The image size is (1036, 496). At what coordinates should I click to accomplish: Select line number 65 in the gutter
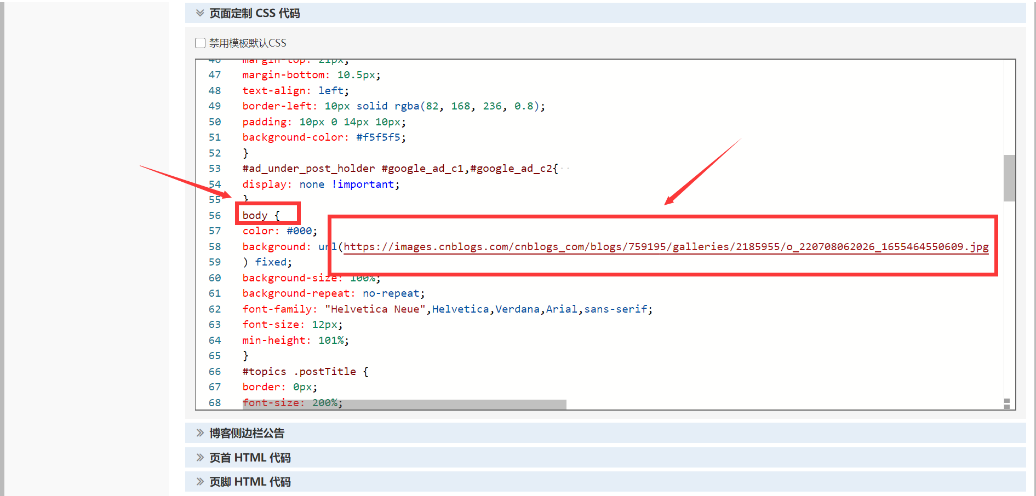(215, 356)
